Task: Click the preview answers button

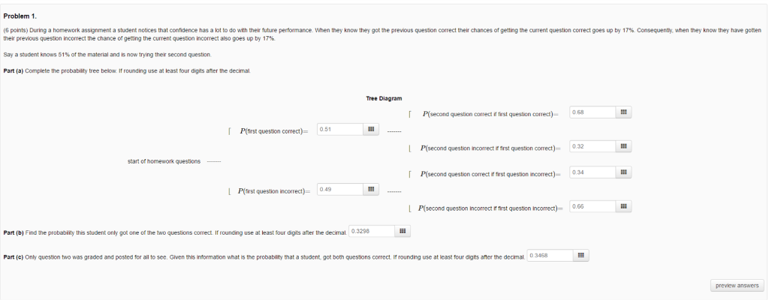Action: pyautogui.click(x=737, y=285)
